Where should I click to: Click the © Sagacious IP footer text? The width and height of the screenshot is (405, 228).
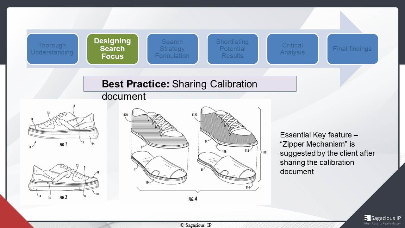[x=196, y=225]
